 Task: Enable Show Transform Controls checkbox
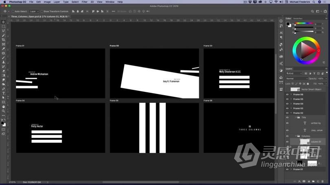41,11
